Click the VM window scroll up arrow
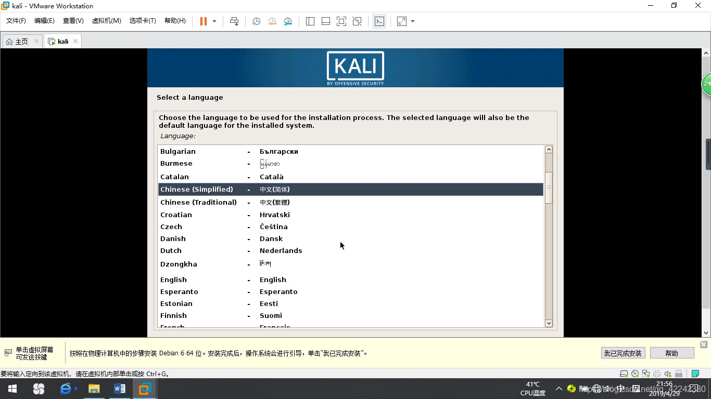The image size is (711, 399). coord(707,53)
